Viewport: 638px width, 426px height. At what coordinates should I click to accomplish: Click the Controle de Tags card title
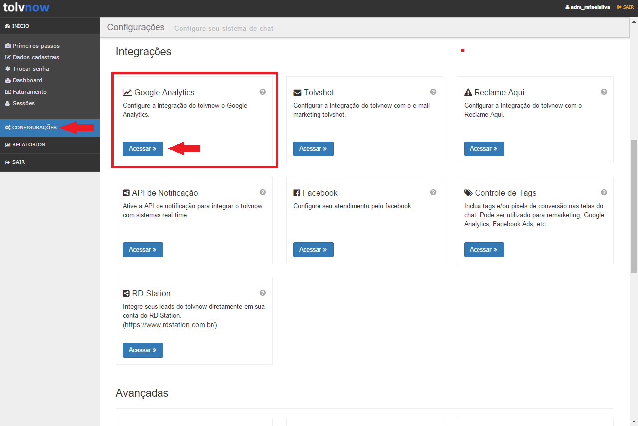coord(505,193)
